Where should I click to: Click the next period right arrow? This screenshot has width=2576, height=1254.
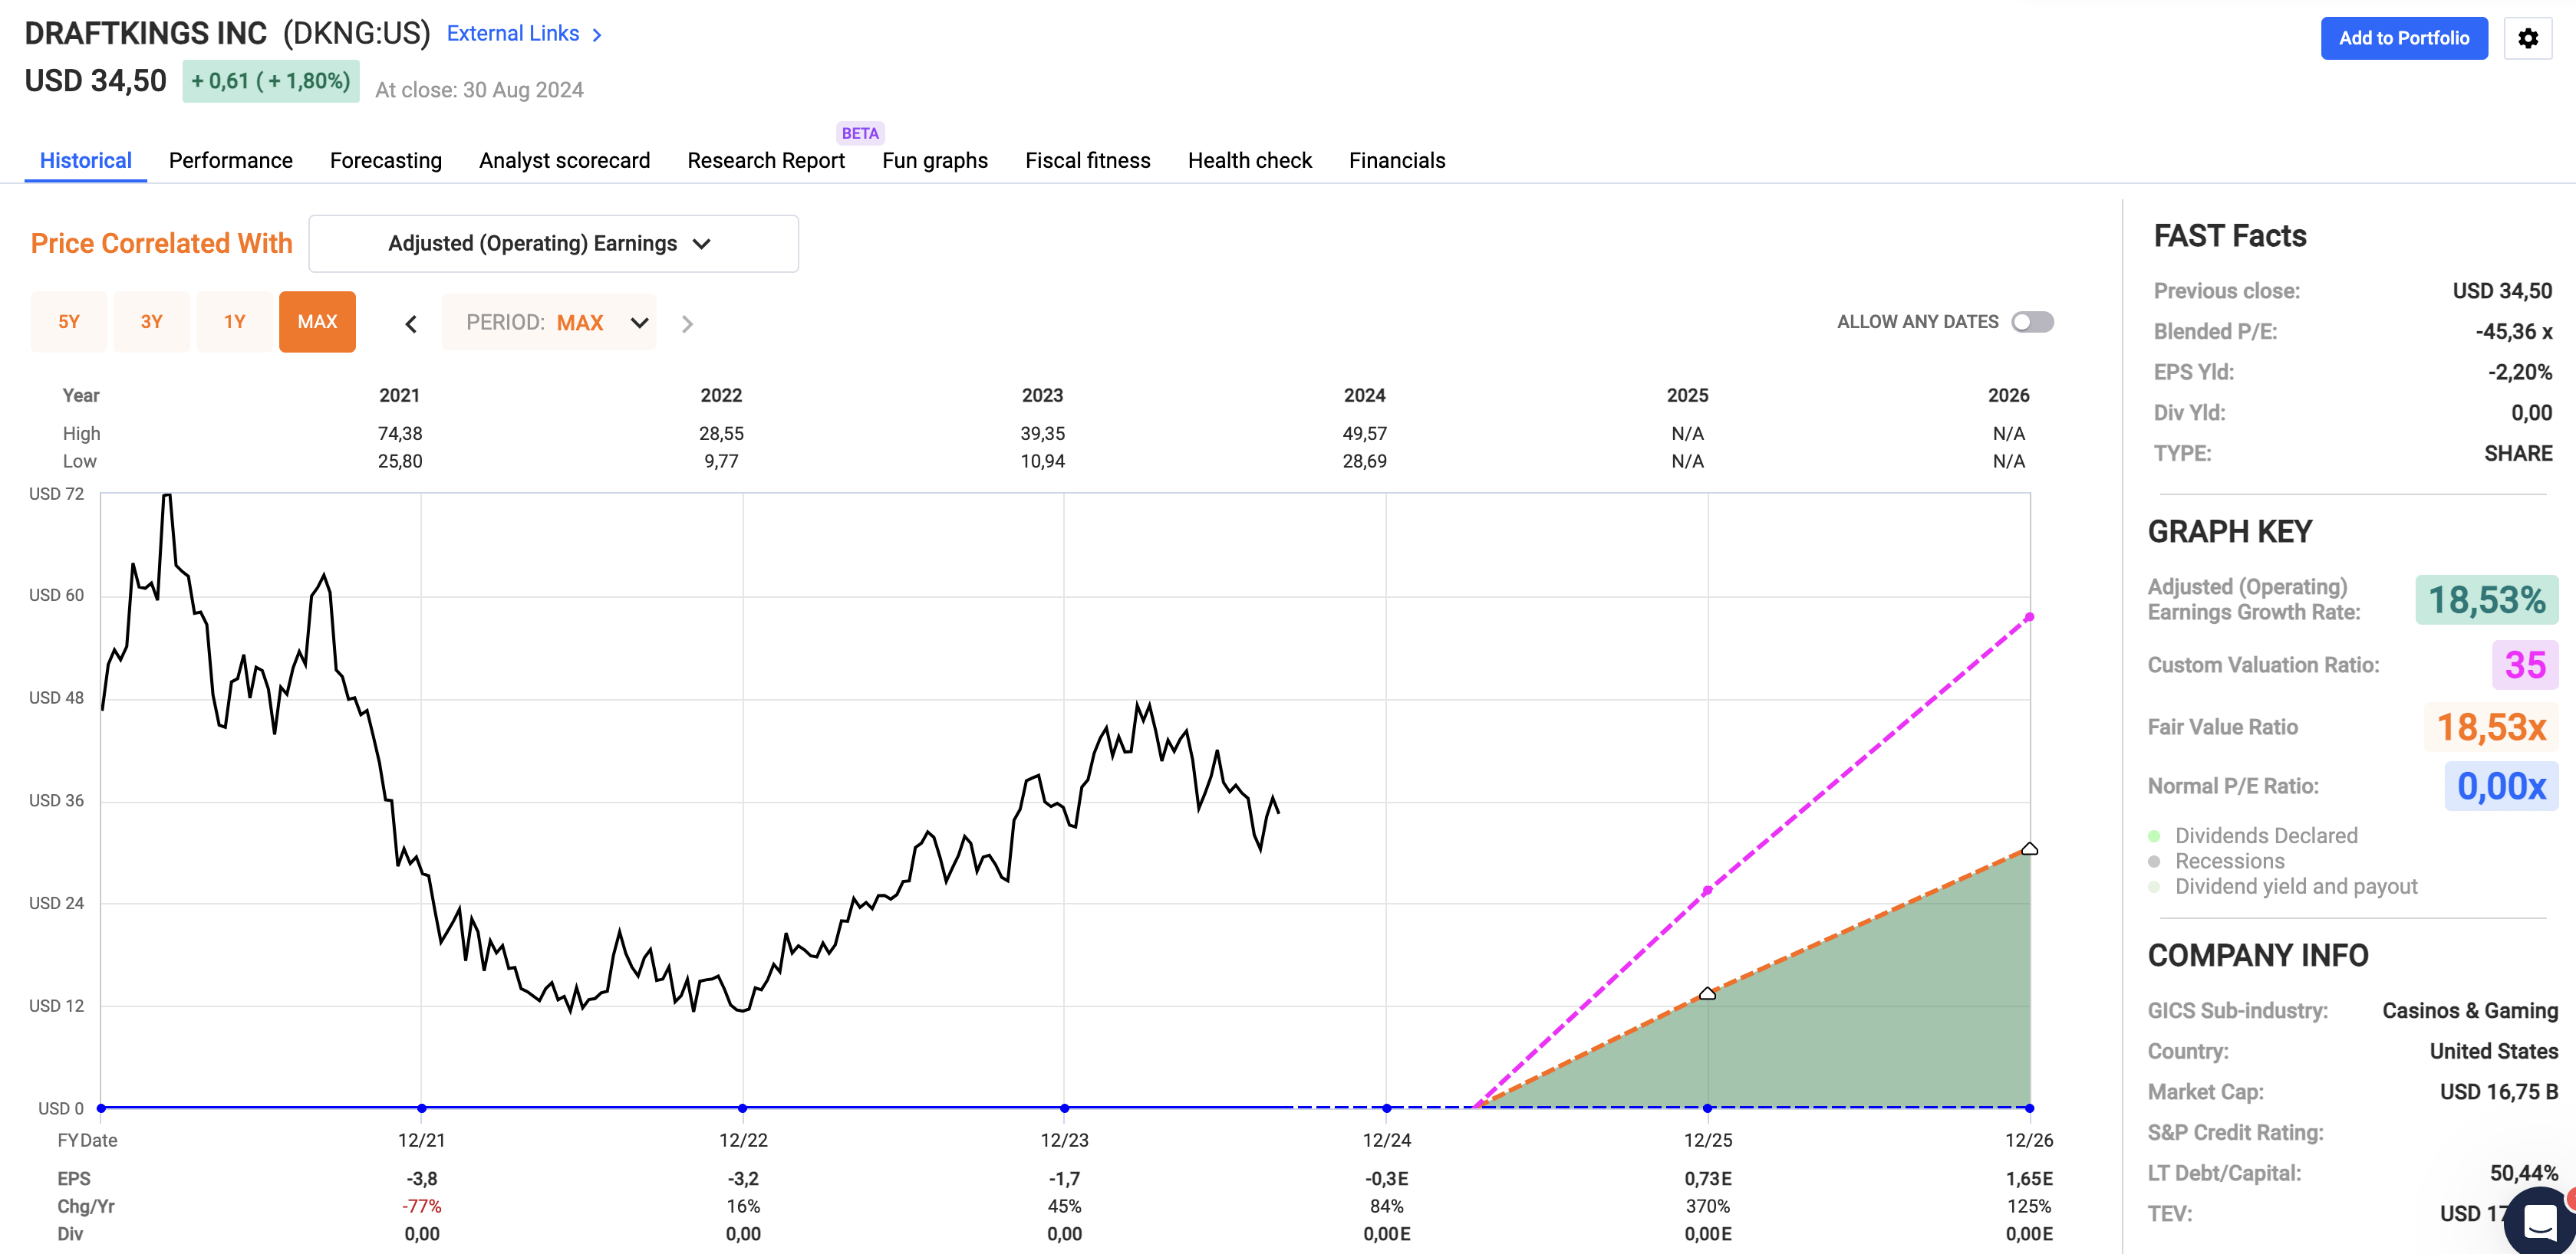[x=687, y=323]
